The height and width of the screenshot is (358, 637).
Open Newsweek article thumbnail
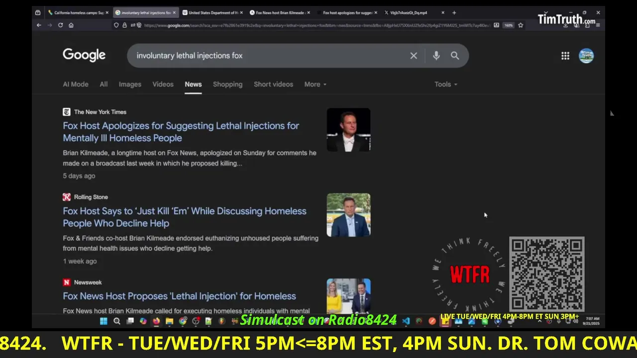[x=348, y=296]
